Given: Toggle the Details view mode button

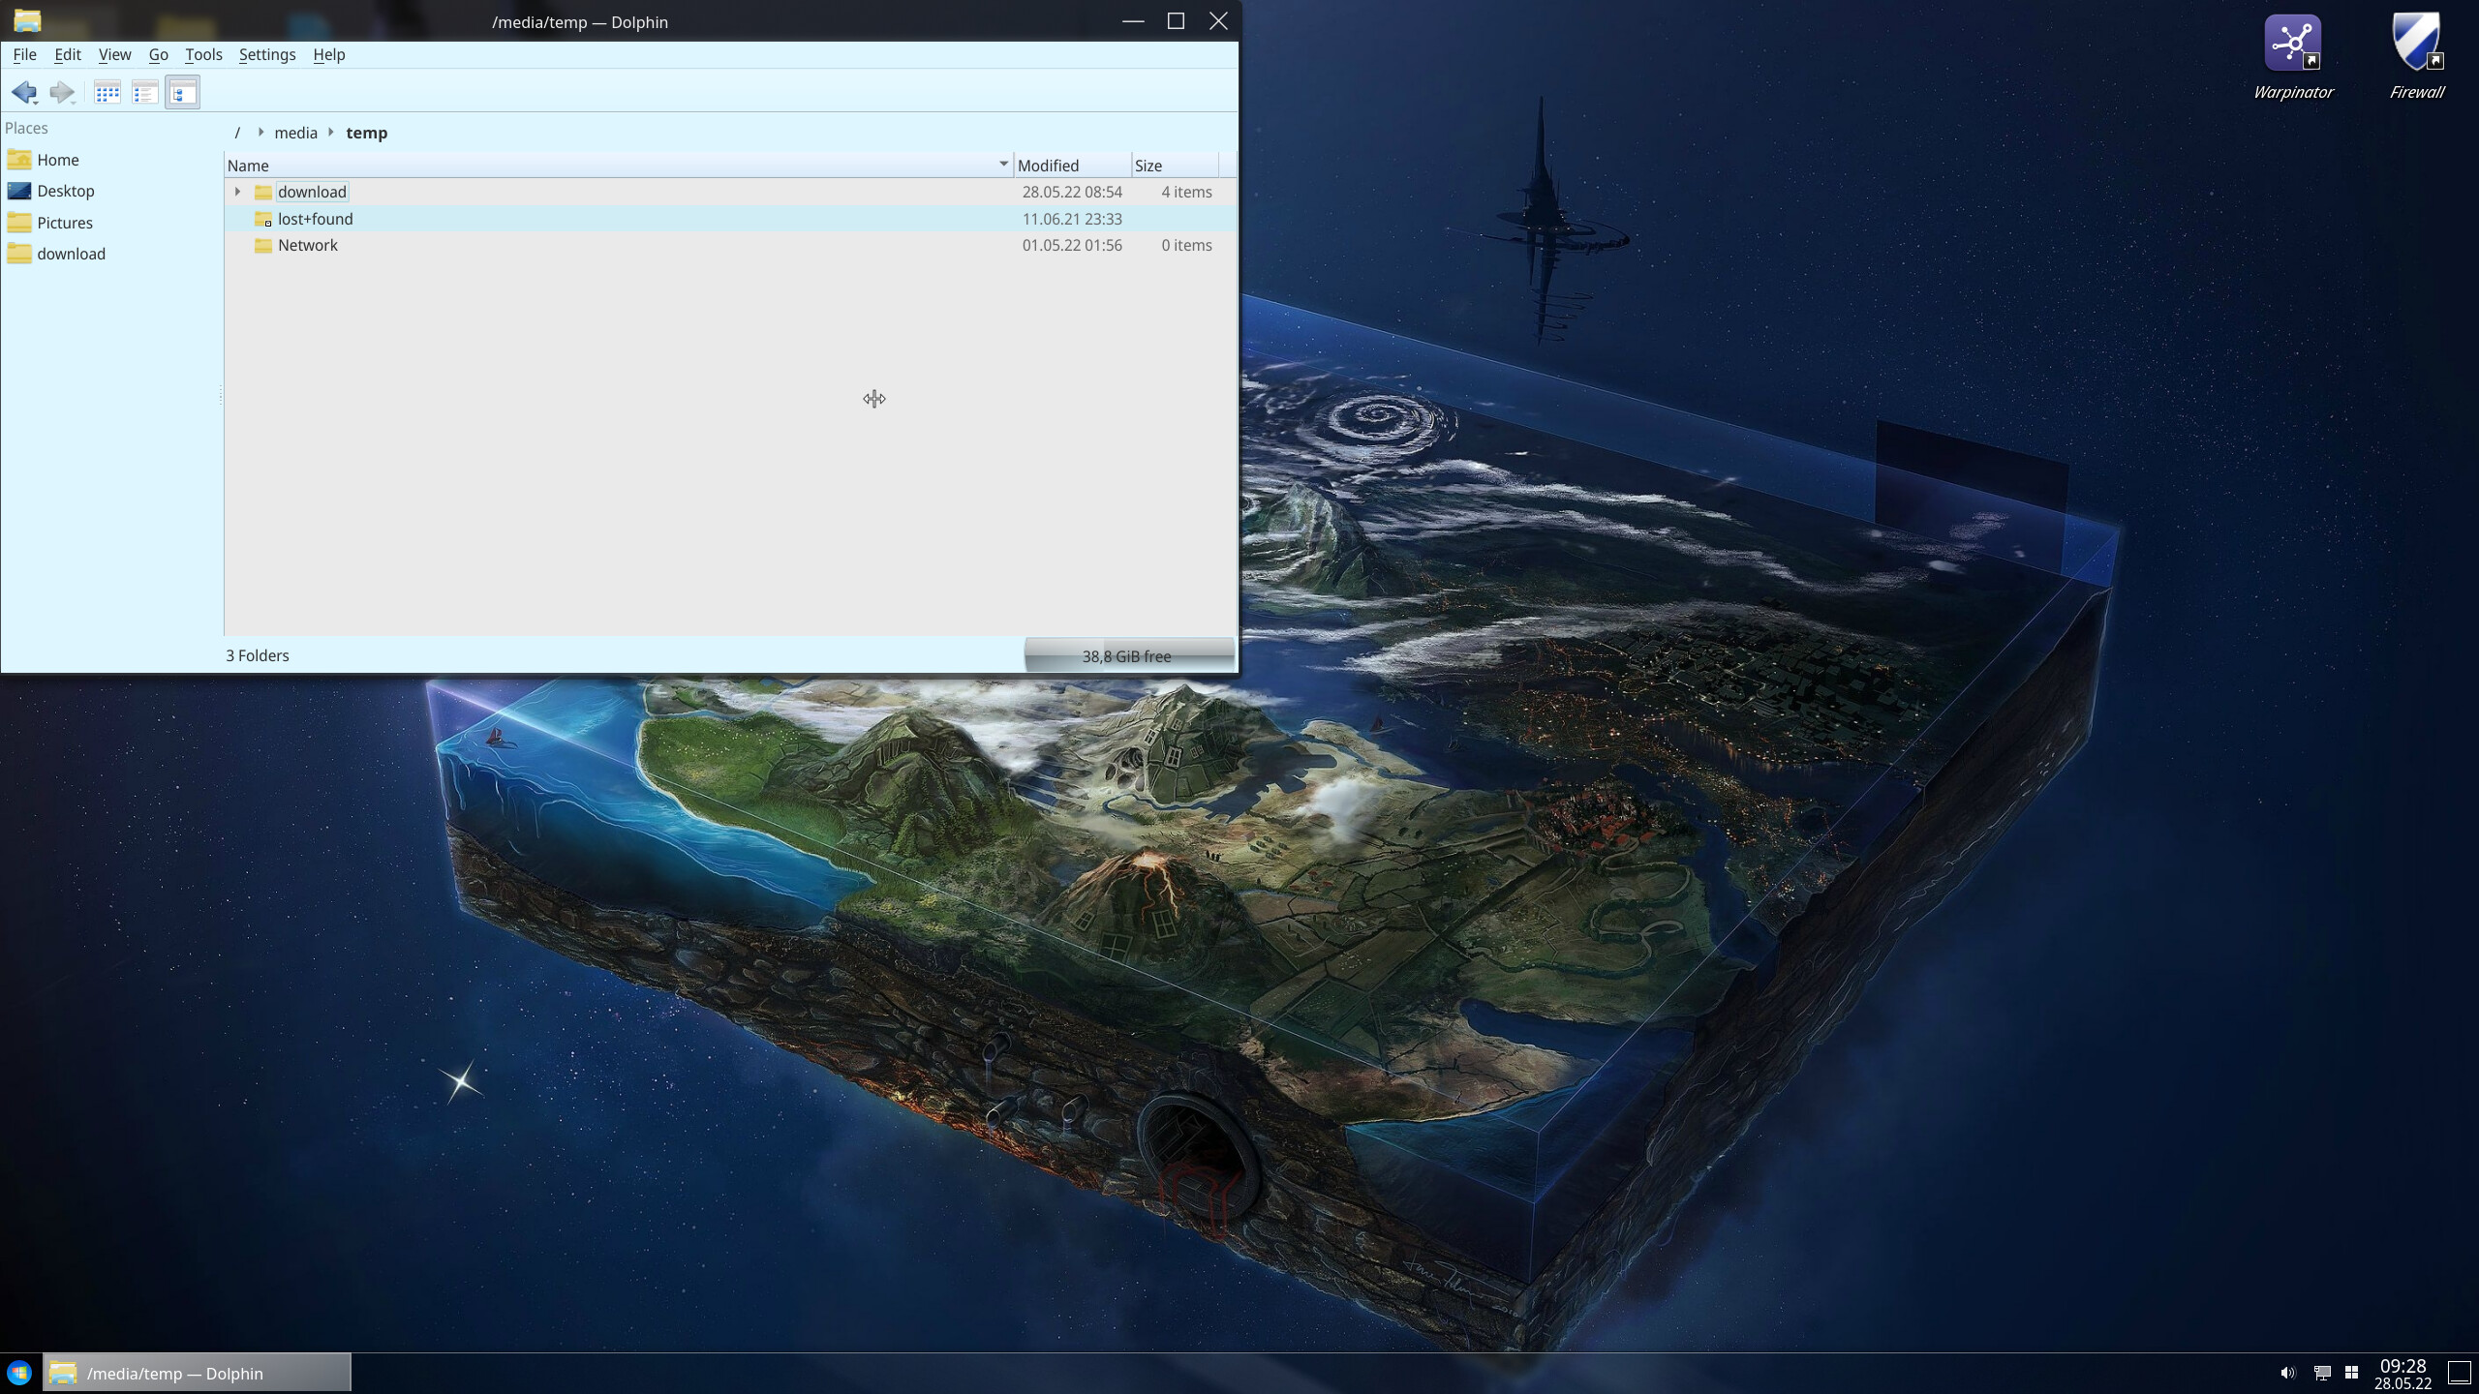Looking at the screenshot, I should click(182, 92).
